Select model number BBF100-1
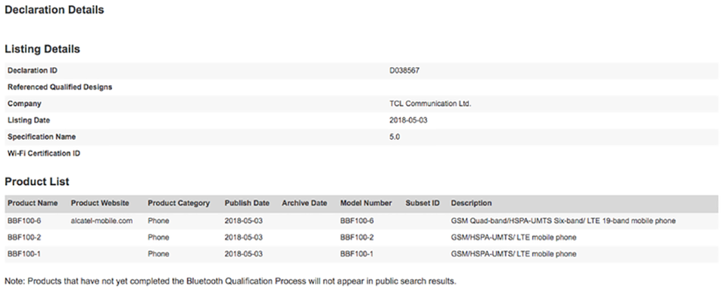 (x=357, y=254)
